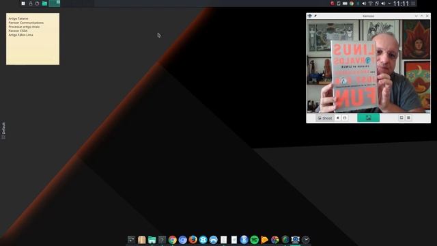Viewport: 437px width, 246px height.
Task: Select note line 'Artigo Tatiane'
Action: click(x=18, y=18)
